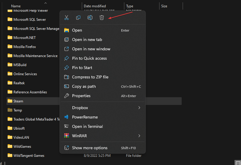Choose Open in new window

(103, 49)
